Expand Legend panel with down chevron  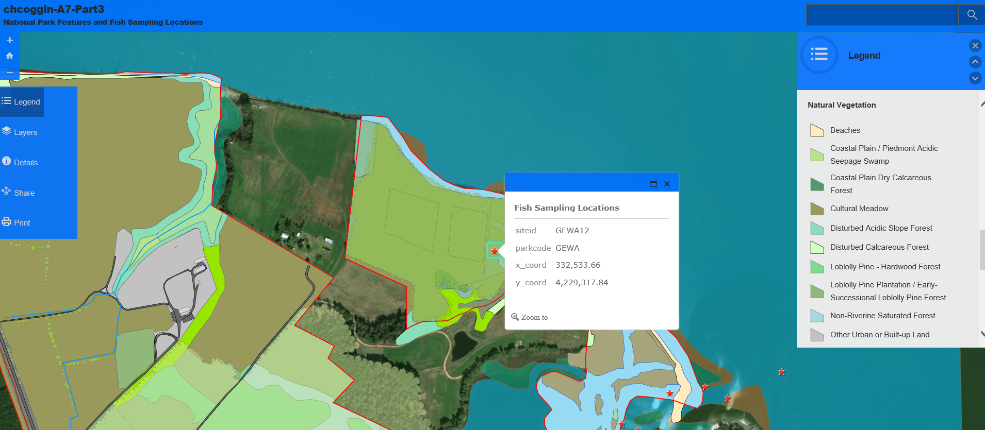[x=975, y=78]
